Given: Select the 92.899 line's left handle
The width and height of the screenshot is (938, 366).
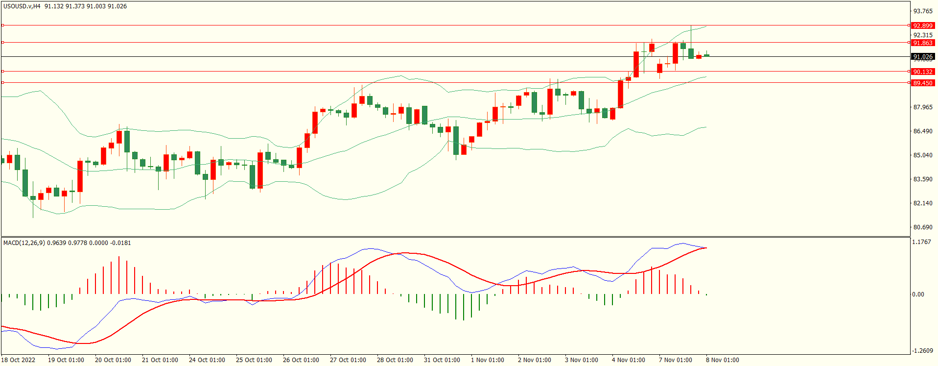Looking at the screenshot, I should click(2, 25).
